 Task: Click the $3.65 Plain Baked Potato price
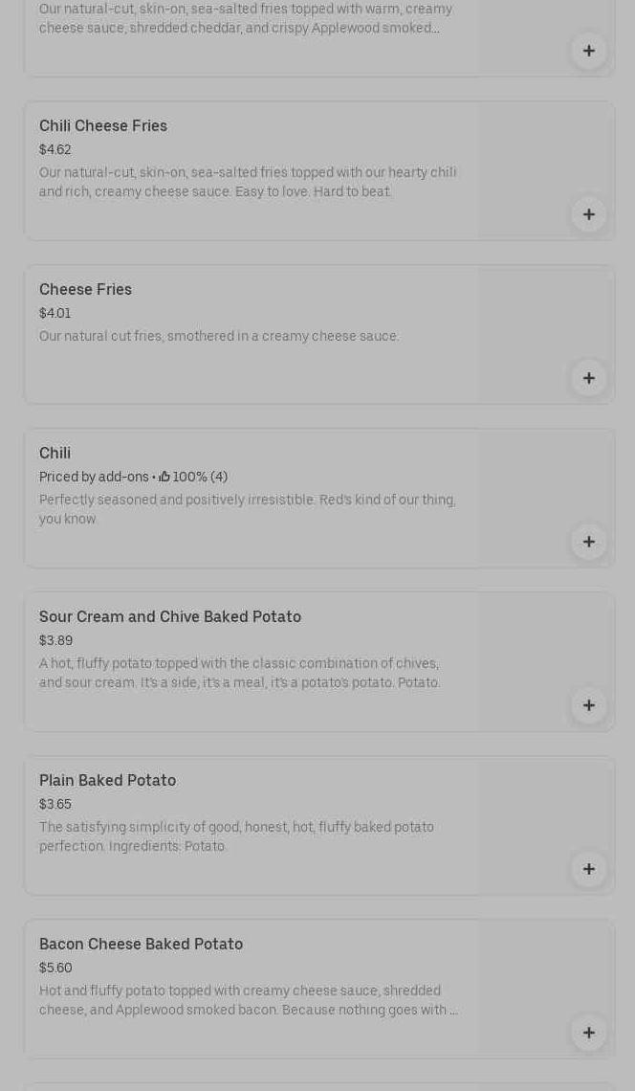point(55,805)
